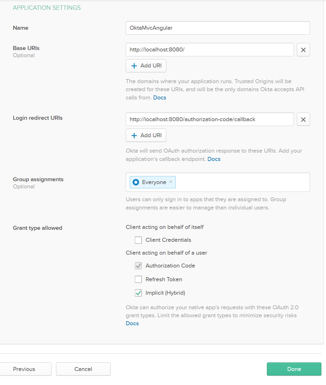Open the callback endpoint Docs link

pos(214,159)
